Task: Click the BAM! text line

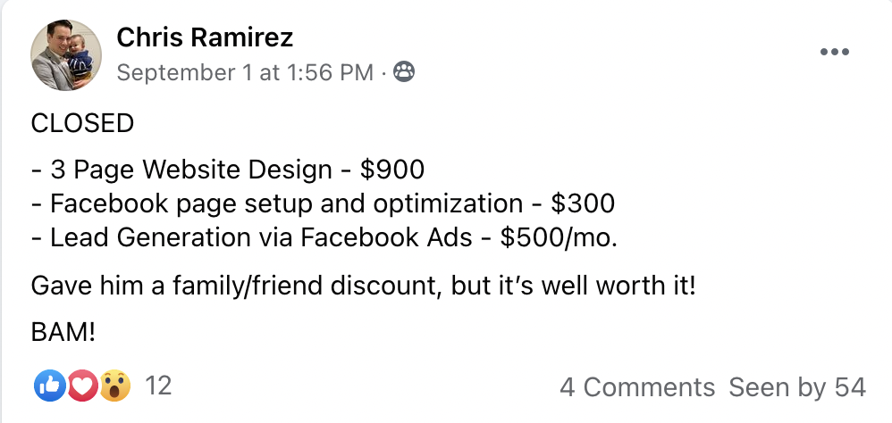Action: tap(63, 333)
